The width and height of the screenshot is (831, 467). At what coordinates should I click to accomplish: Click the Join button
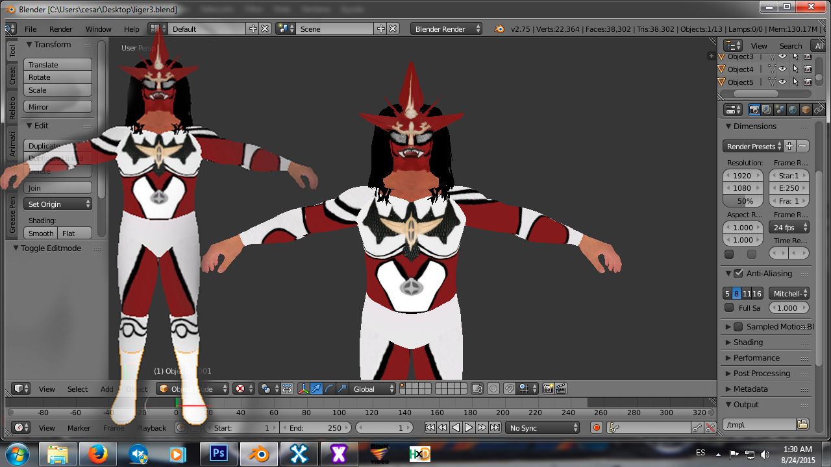click(x=58, y=188)
